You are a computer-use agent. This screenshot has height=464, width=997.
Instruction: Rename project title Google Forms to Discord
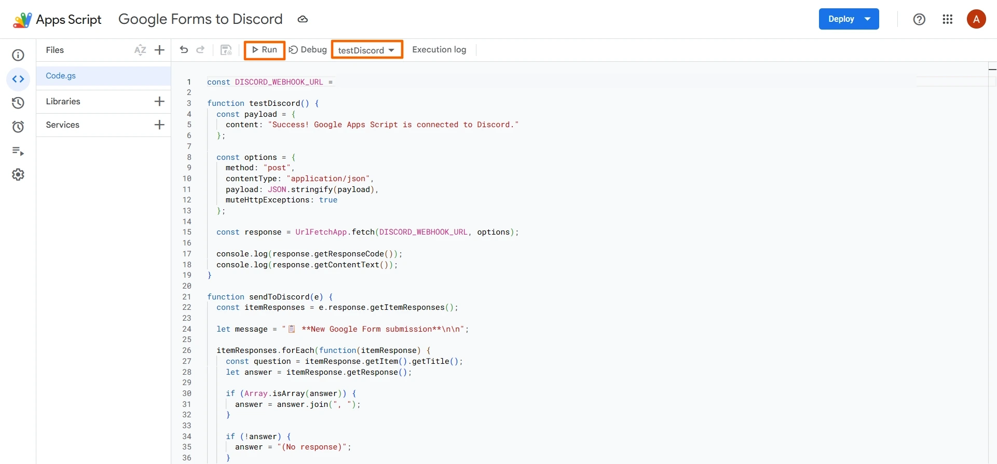(x=200, y=19)
